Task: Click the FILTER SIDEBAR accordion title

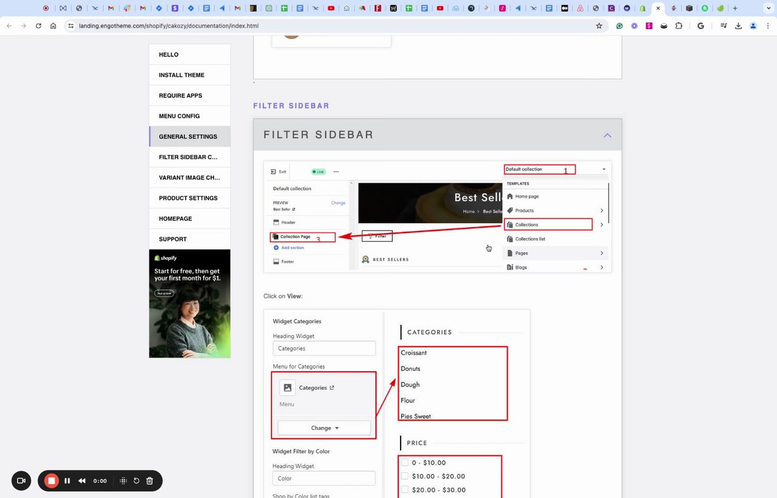Action: (319, 135)
